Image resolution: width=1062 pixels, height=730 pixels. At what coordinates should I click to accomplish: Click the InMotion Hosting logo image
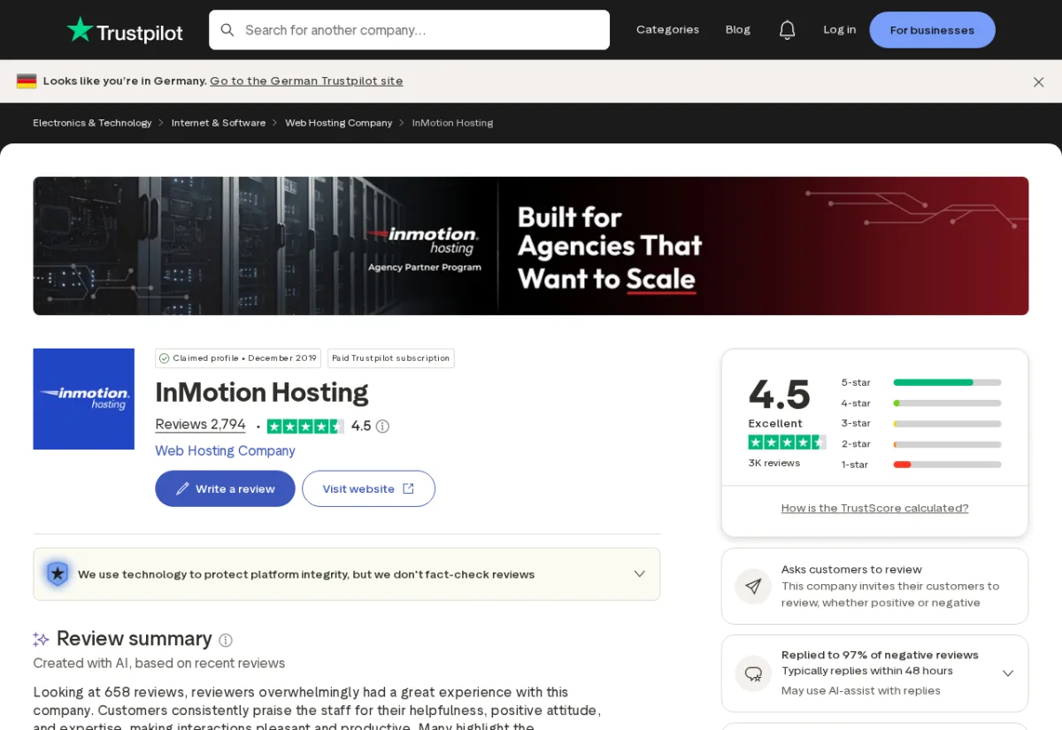[84, 399]
